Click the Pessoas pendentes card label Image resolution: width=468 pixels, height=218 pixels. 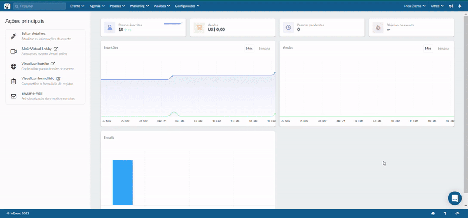tap(311, 25)
